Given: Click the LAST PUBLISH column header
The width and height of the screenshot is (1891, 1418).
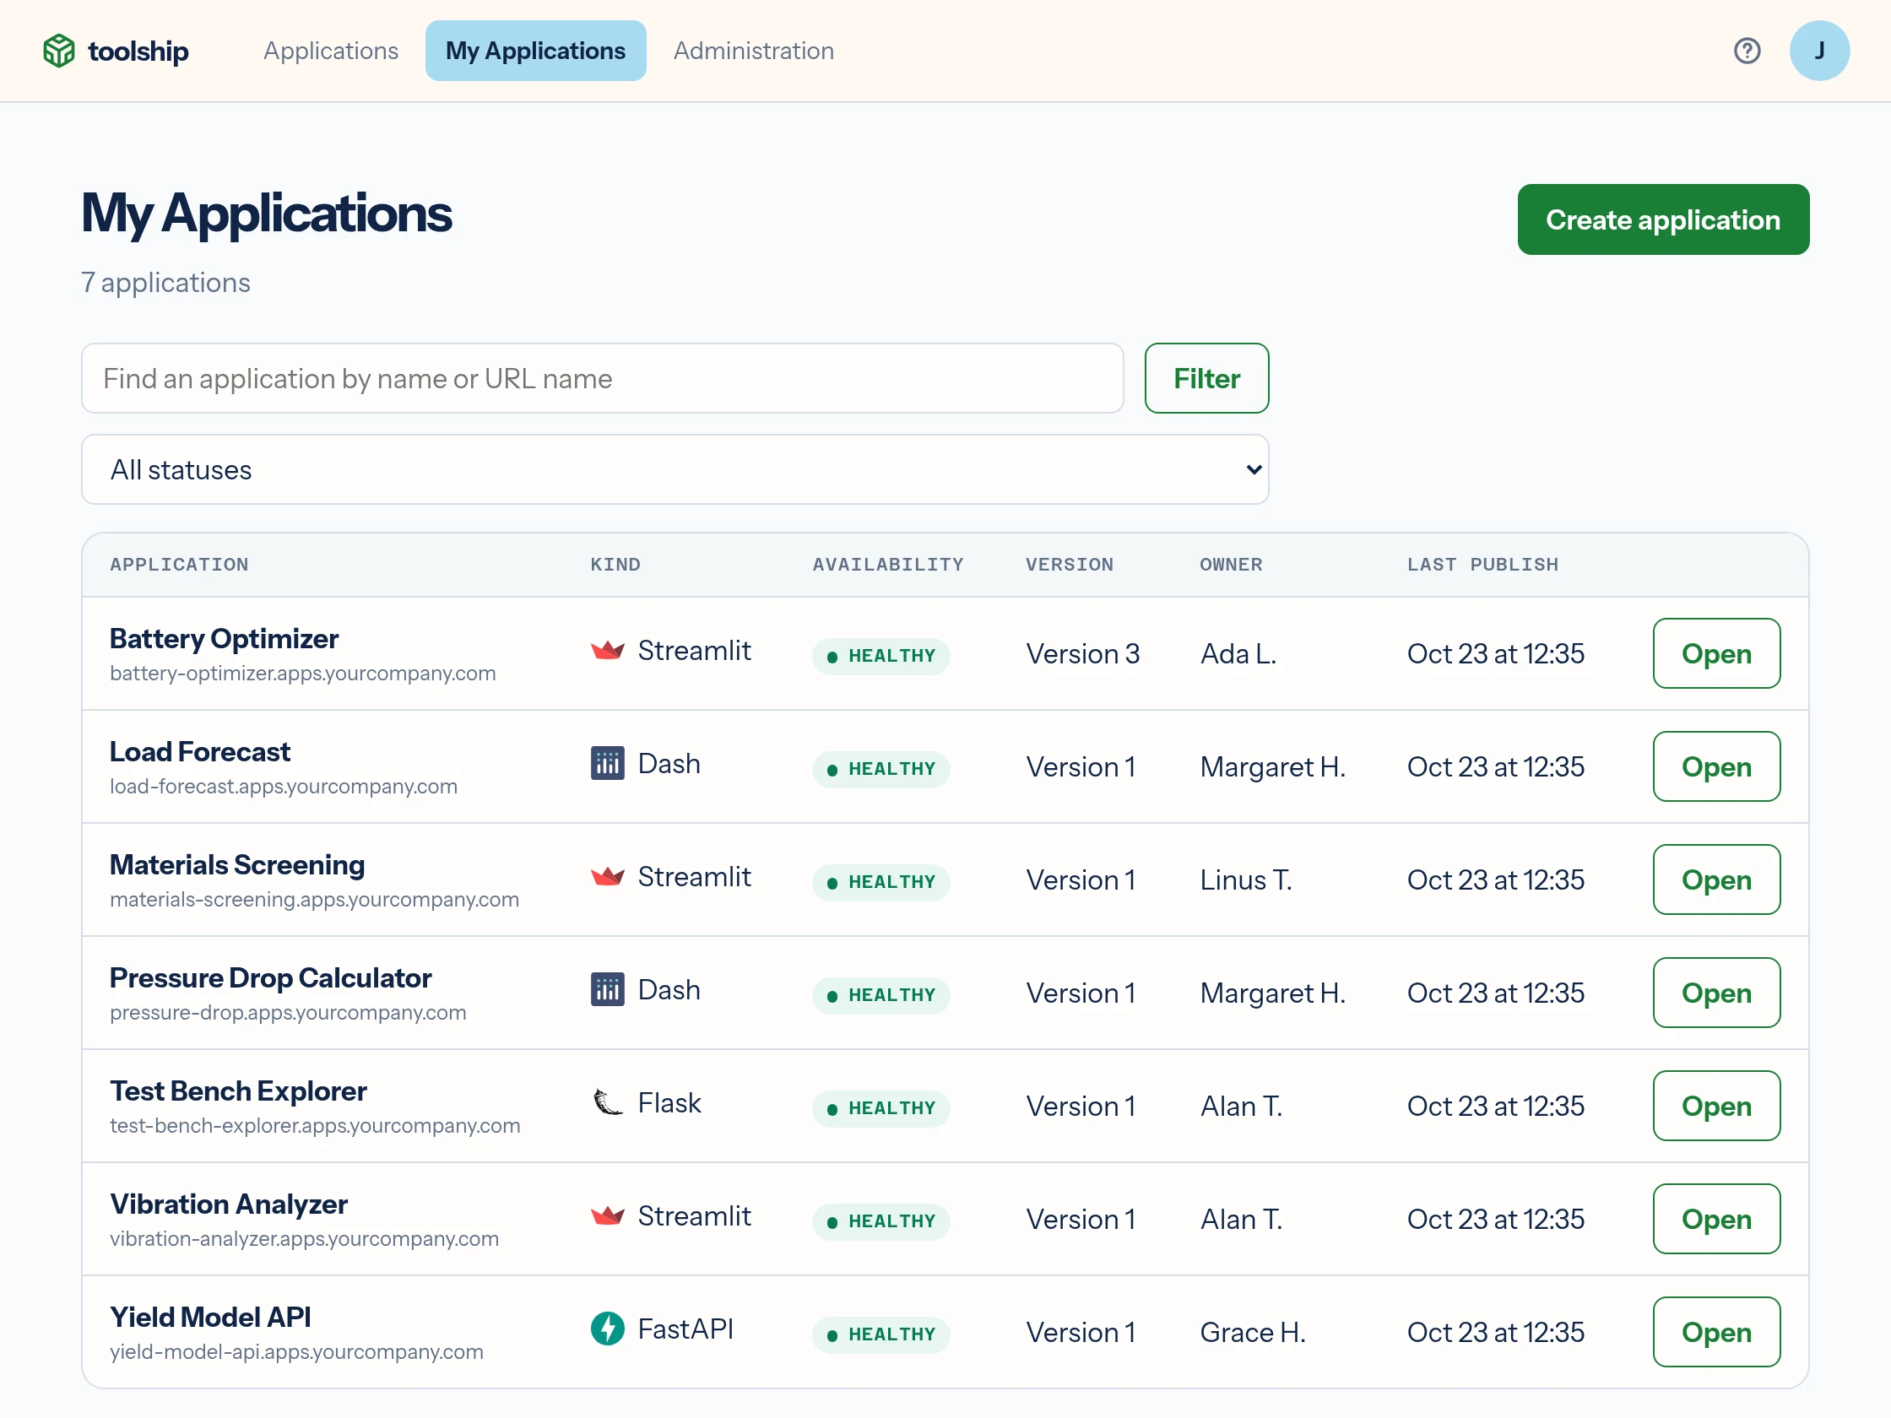Looking at the screenshot, I should click(1482, 565).
